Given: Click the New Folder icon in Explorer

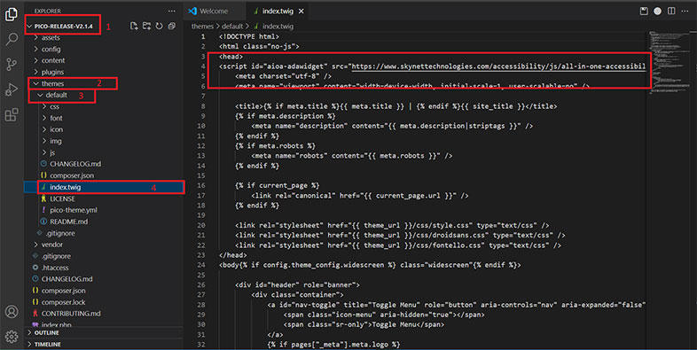Looking at the screenshot, I should [x=146, y=27].
